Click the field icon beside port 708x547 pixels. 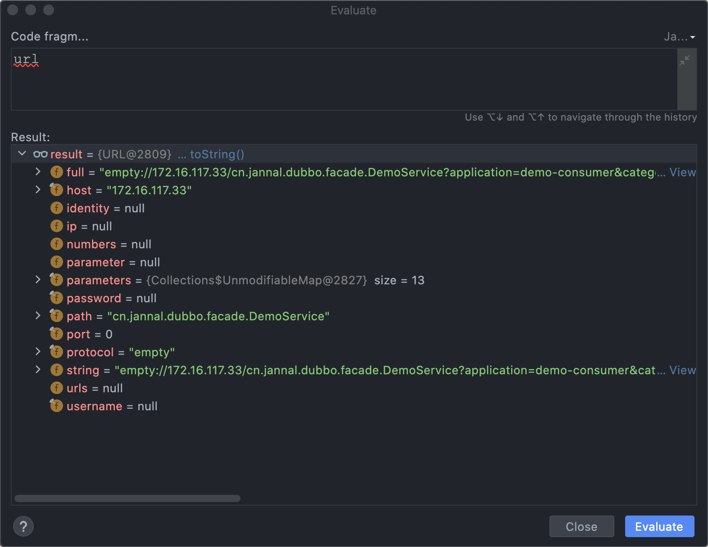coord(56,334)
